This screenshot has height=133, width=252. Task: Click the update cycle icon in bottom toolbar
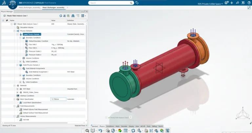click(x=133, y=131)
